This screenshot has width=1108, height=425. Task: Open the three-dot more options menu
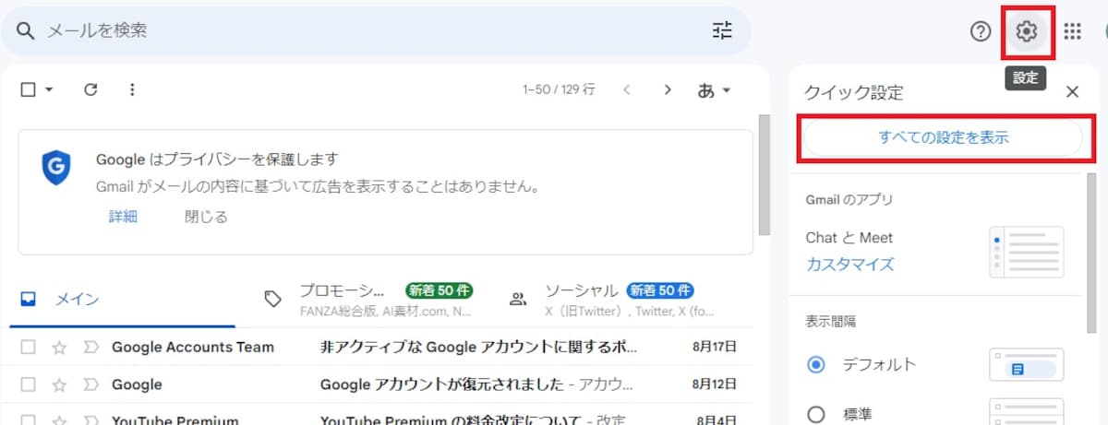pyautogui.click(x=132, y=89)
